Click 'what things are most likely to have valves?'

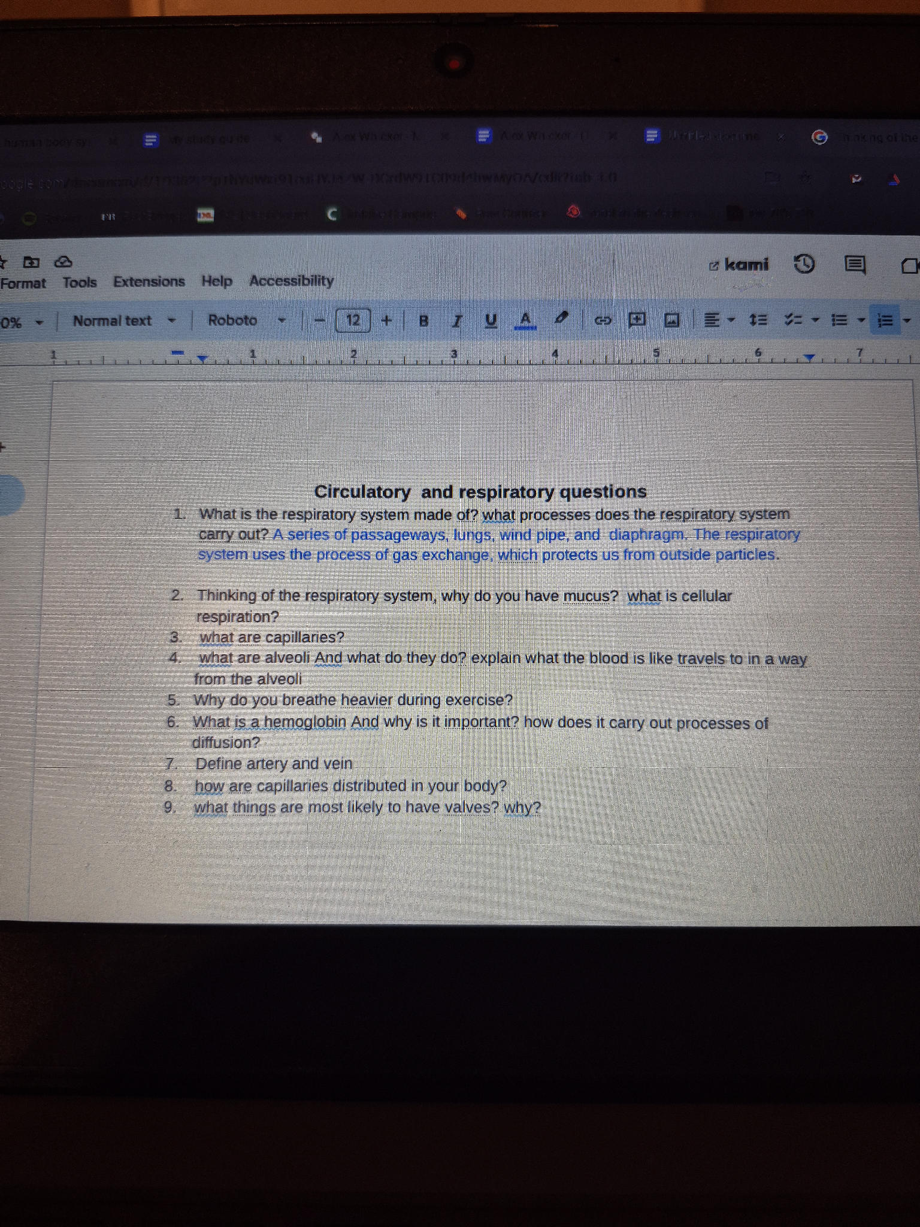tap(346, 808)
